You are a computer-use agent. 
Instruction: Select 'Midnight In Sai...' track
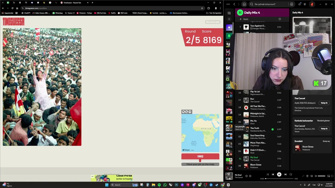262,115
